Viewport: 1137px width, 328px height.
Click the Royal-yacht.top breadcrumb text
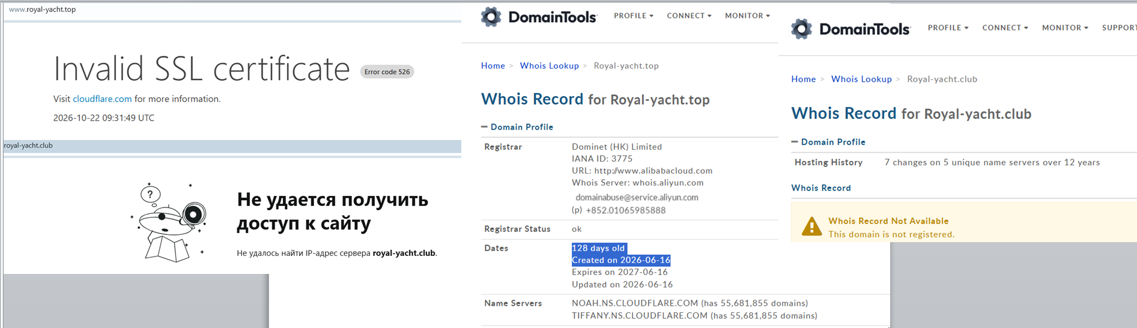tap(626, 65)
